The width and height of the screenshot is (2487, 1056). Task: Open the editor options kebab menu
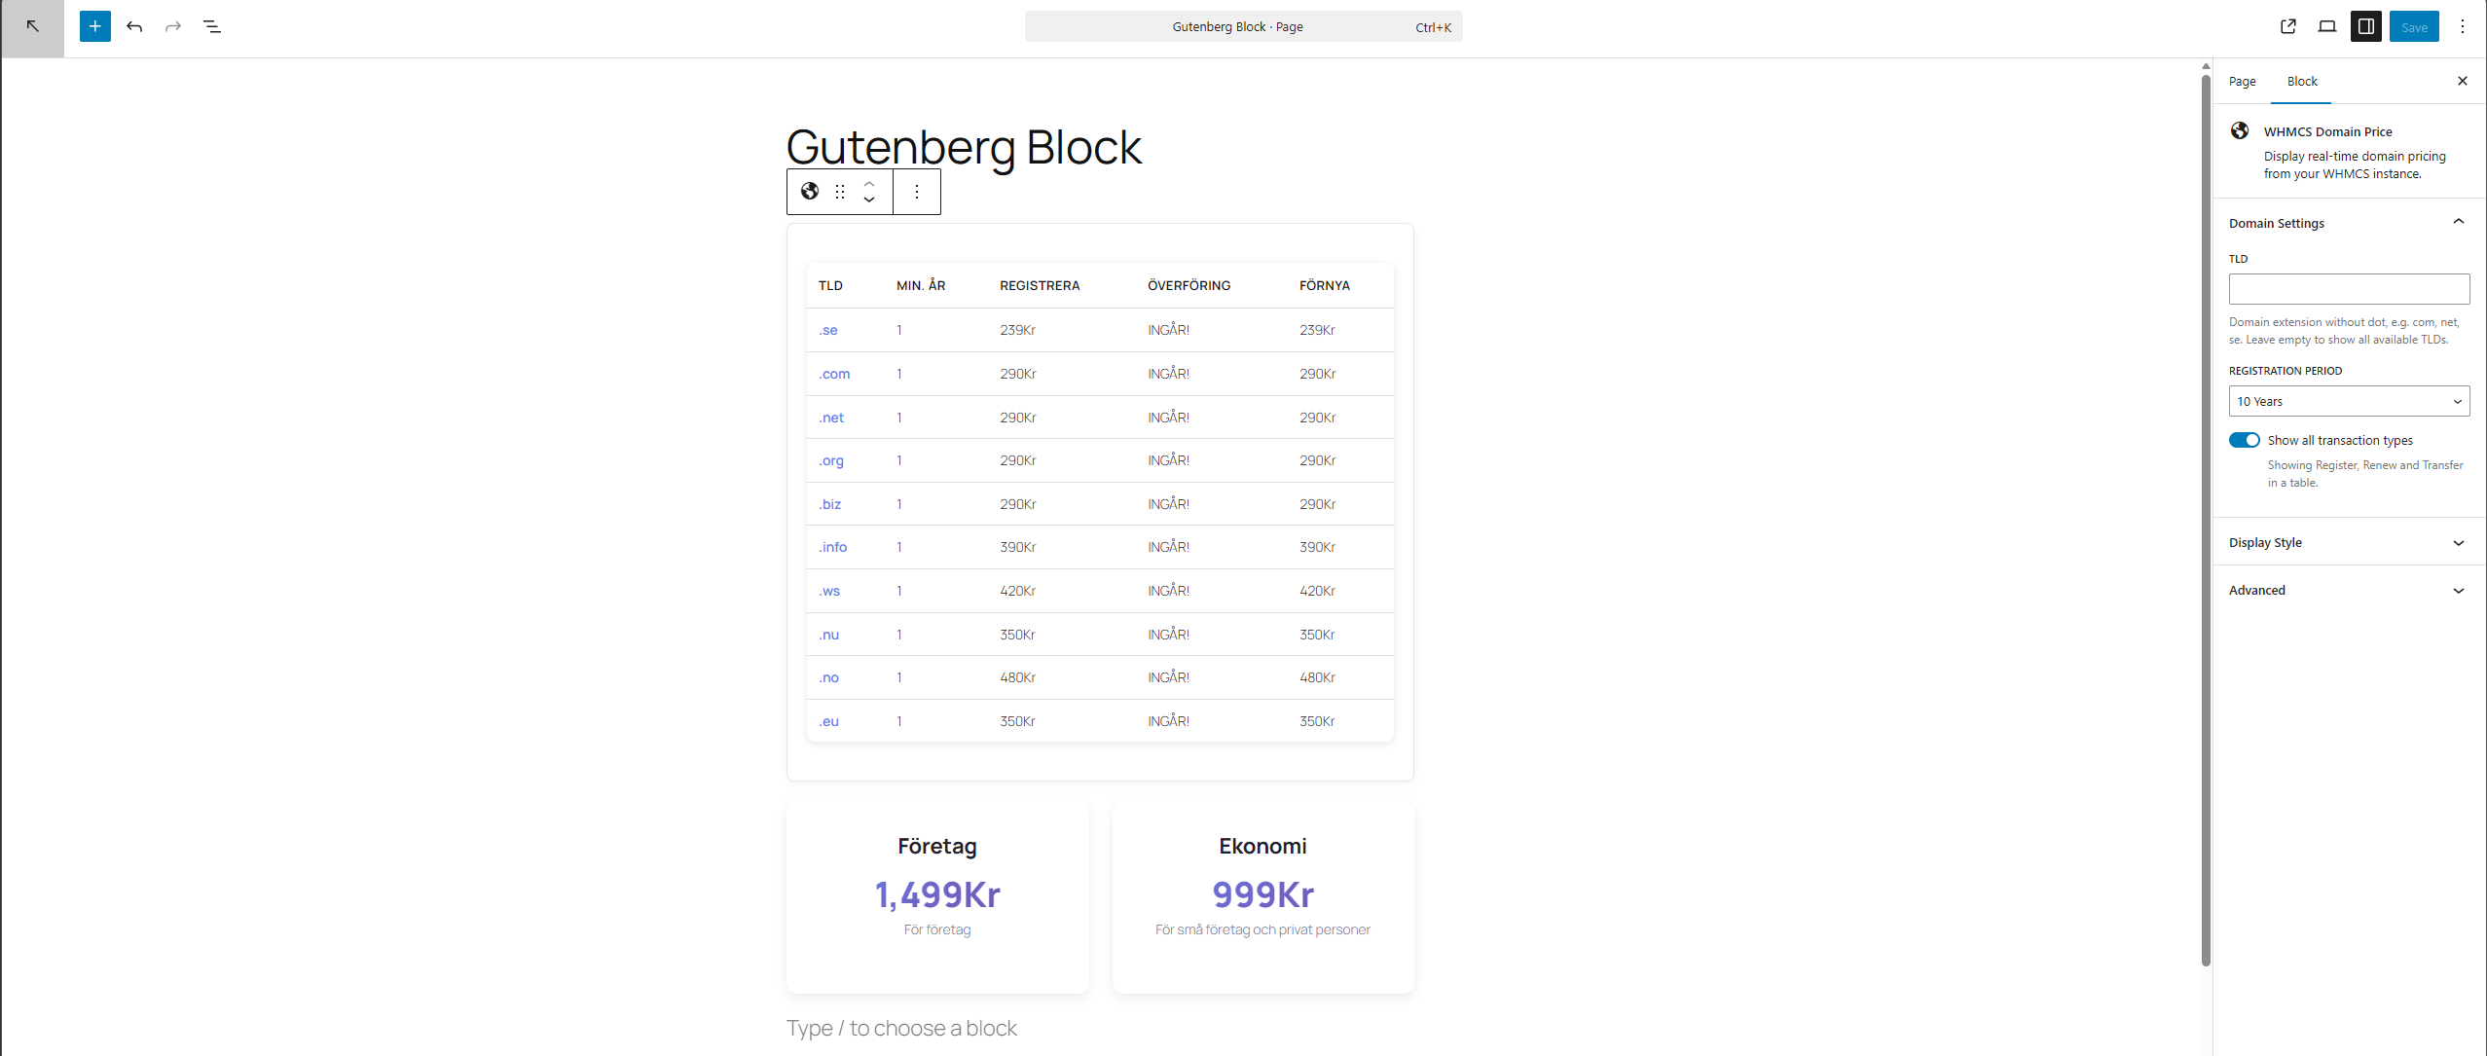click(2462, 26)
